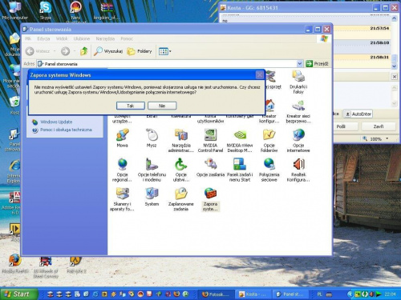Open Narzędzia administracyjne icon
This screenshot has width=401, height=300.
pos(181,140)
